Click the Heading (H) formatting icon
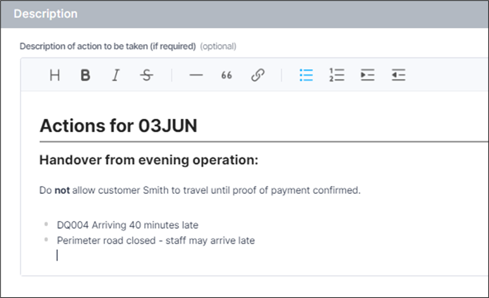Image resolution: width=489 pixels, height=298 pixels. click(x=55, y=76)
